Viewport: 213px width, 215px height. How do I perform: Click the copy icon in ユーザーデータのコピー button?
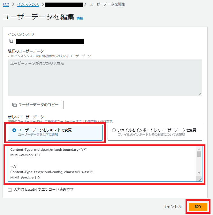coord(14,105)
